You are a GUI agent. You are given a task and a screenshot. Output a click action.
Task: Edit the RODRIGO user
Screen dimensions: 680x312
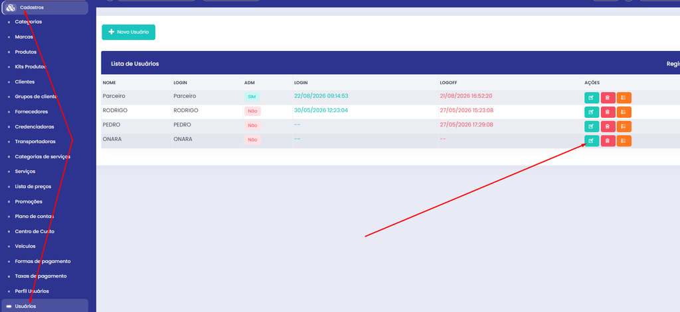[x=592, y=112]
